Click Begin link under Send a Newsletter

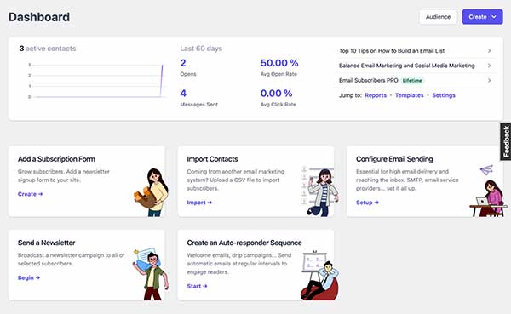pyautogui.click(x=29, y=278)
